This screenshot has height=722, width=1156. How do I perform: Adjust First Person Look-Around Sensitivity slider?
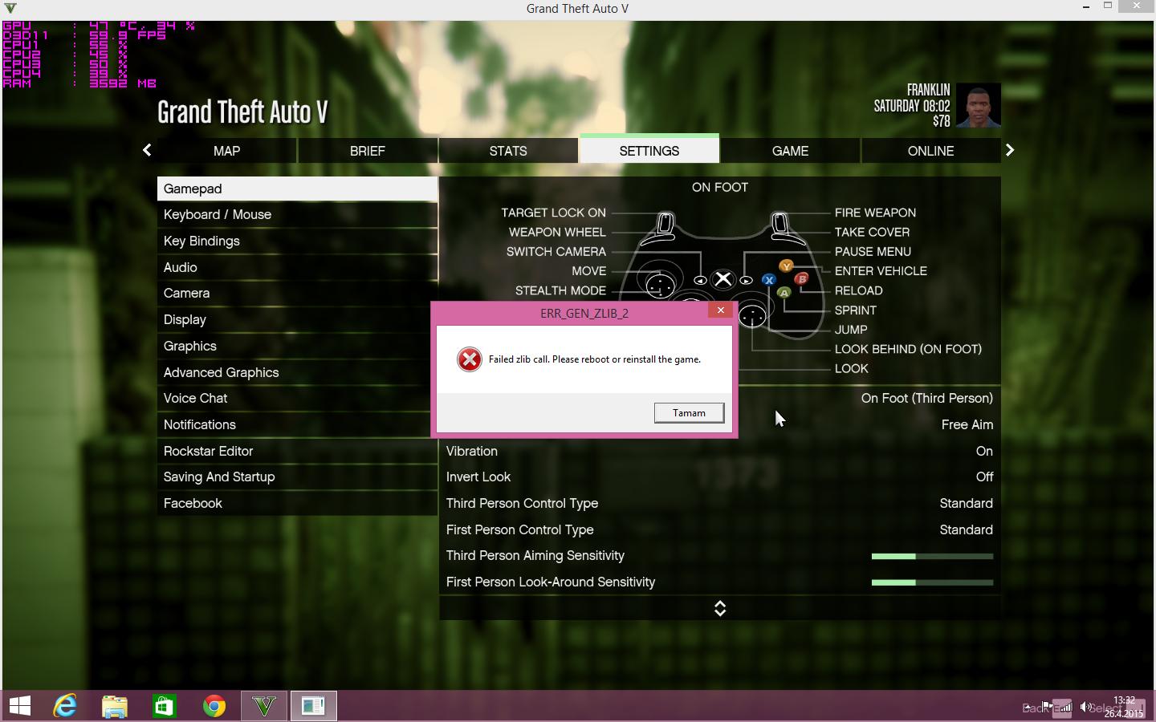pos(932,582)
